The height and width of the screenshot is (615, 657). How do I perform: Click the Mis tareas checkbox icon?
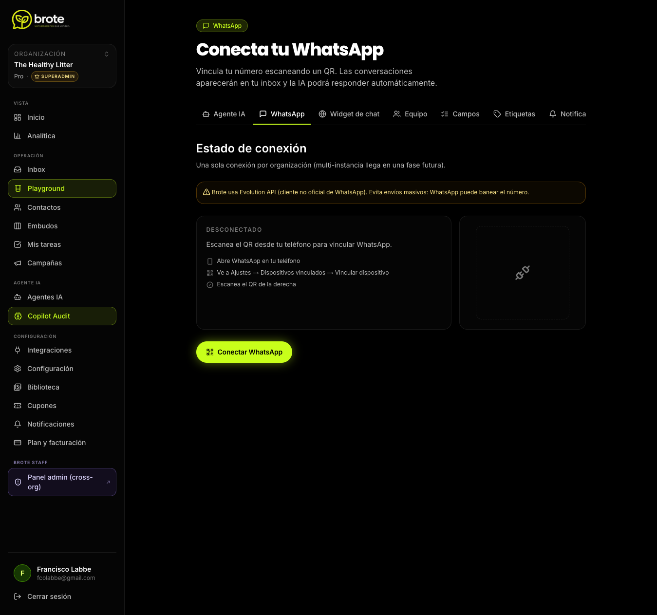[18, 244]
